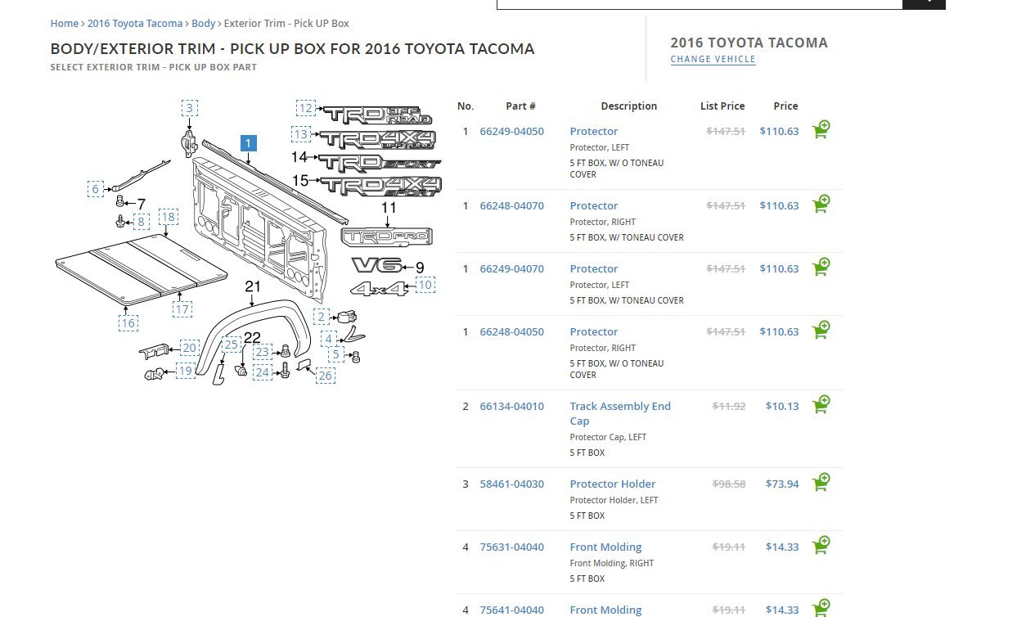Open Protector link for 66248-04050
This screenshot has height=617, width=1026.
594,331
